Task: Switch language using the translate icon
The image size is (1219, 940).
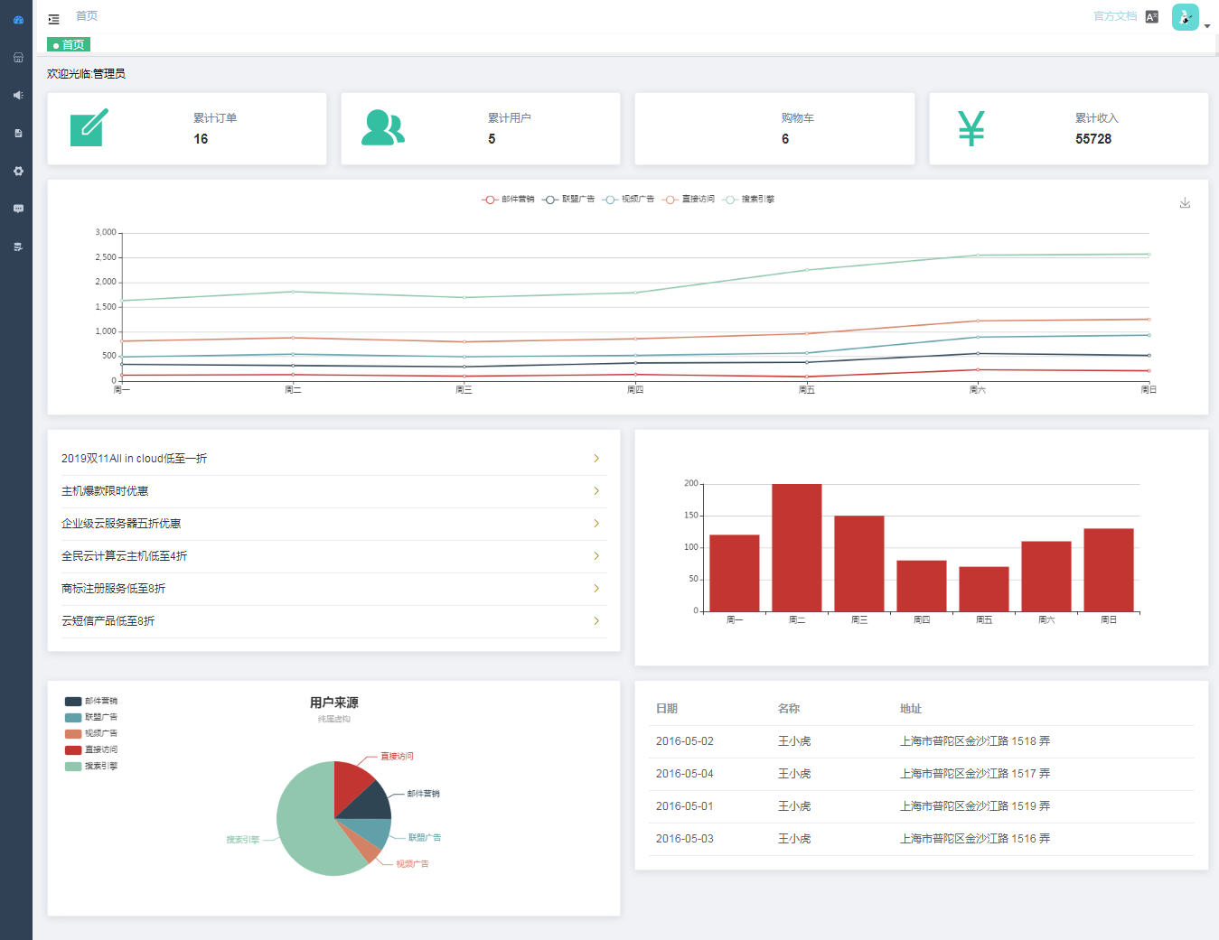Action: click(x=1151, y=17)
